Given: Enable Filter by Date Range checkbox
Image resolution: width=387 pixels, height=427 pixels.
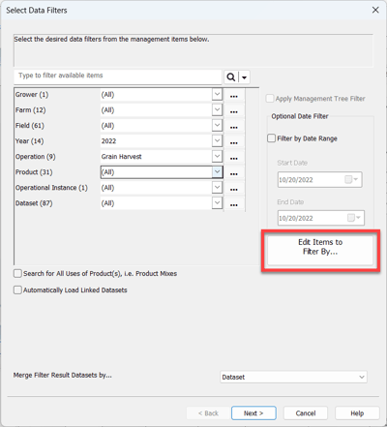Looking at the screenshot, I should pos(272,138).
